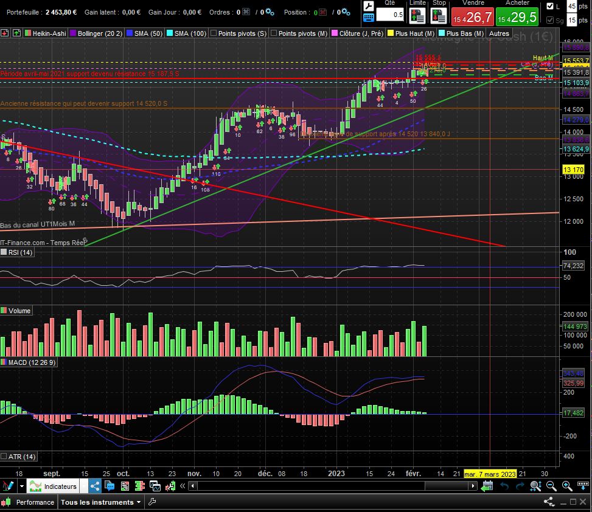Viewport: 592px width, 512px height.
Task: Click red down-arrow icon in indicator bar
Action: 4,33
